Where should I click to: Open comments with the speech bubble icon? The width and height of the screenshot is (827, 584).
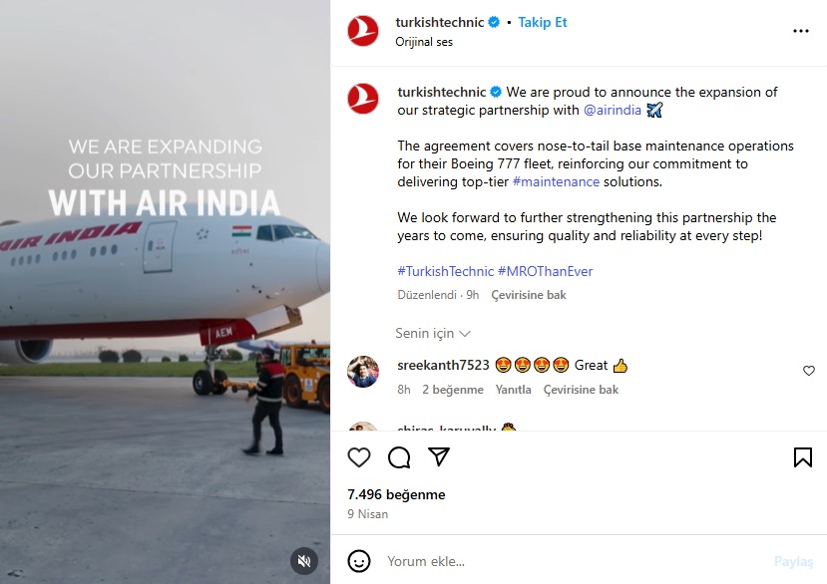pos(399,457)
